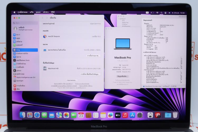The width and height of the screenshot is (198, 132).
Task: Open the ENERGY STAR compliance link
Action: pyautogui.click(x=64, y=86)
